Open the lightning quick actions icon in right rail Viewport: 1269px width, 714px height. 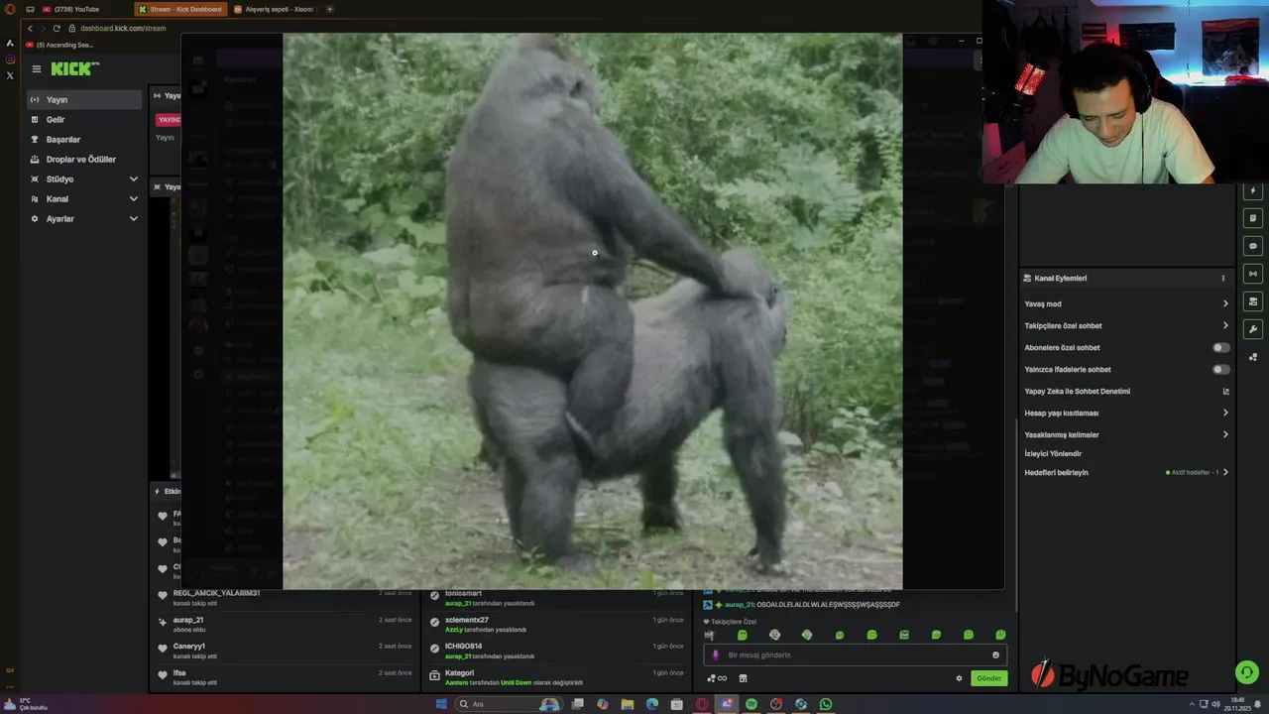click(x=1253, y=190)
